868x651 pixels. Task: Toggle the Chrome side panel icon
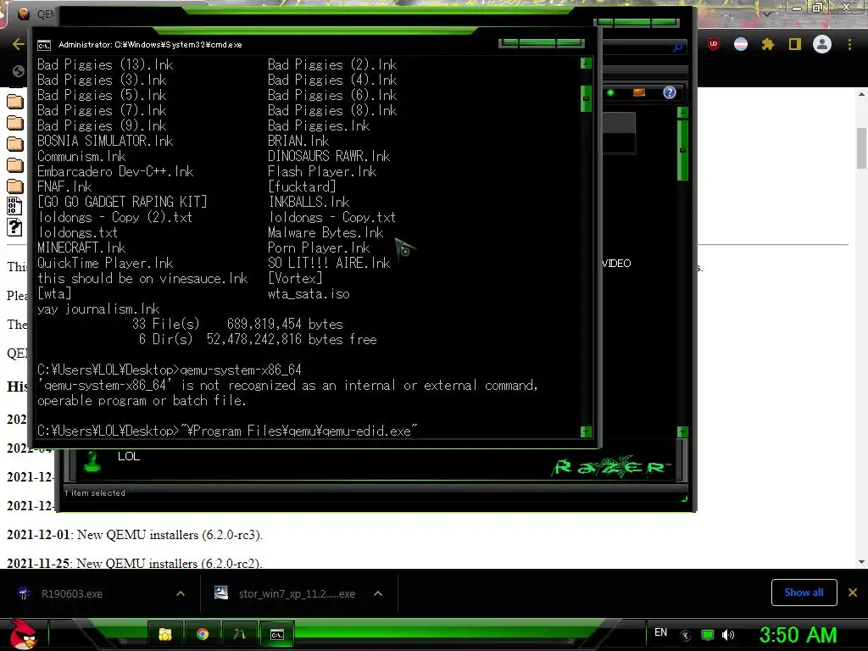795,44
